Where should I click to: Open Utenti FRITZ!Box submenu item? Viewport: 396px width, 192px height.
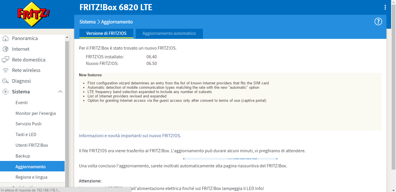32,145
